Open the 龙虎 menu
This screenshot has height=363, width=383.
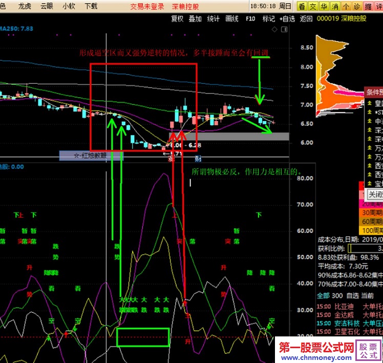click(x=25, y=6)
